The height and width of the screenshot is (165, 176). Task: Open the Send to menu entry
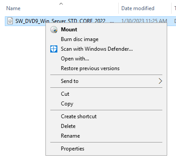tap(106, 81)
